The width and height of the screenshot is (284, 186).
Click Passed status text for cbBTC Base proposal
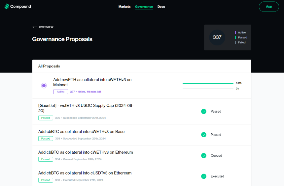pyautogui.click(x=216, y=135)
